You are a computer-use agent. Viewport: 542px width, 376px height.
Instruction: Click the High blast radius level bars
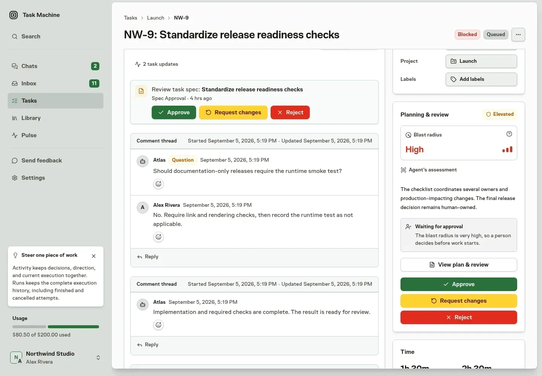pyautogui.click(x=507, y=150)
